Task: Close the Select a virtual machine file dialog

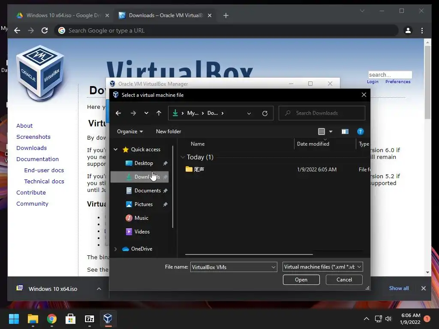Action: tap(364, 95)
